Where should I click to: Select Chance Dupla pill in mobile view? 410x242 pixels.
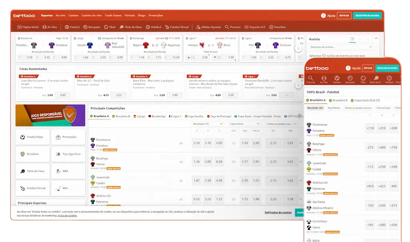pyautogui.click(x=383, y=108)
